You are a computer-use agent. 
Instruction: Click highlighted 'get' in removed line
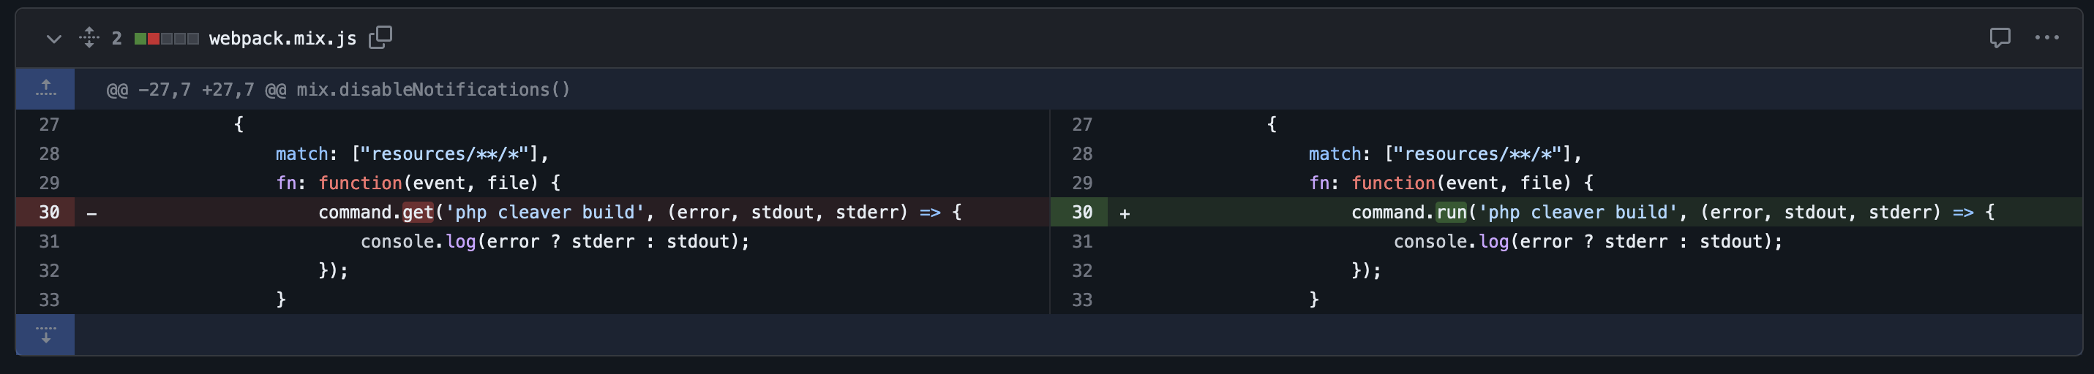coord(418,212)
